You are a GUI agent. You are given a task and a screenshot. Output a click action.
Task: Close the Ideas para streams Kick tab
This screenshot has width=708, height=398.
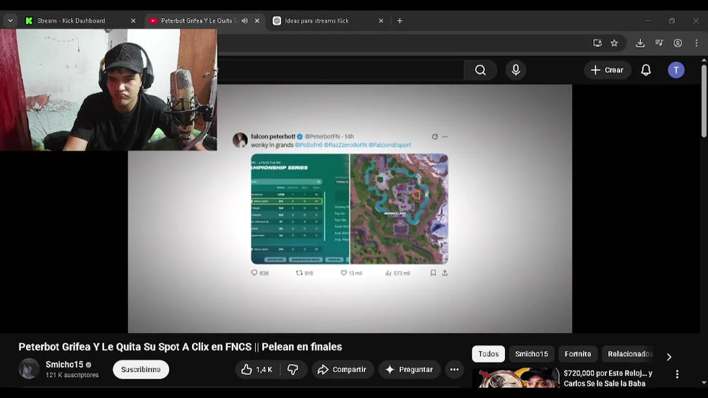(381, 20)
